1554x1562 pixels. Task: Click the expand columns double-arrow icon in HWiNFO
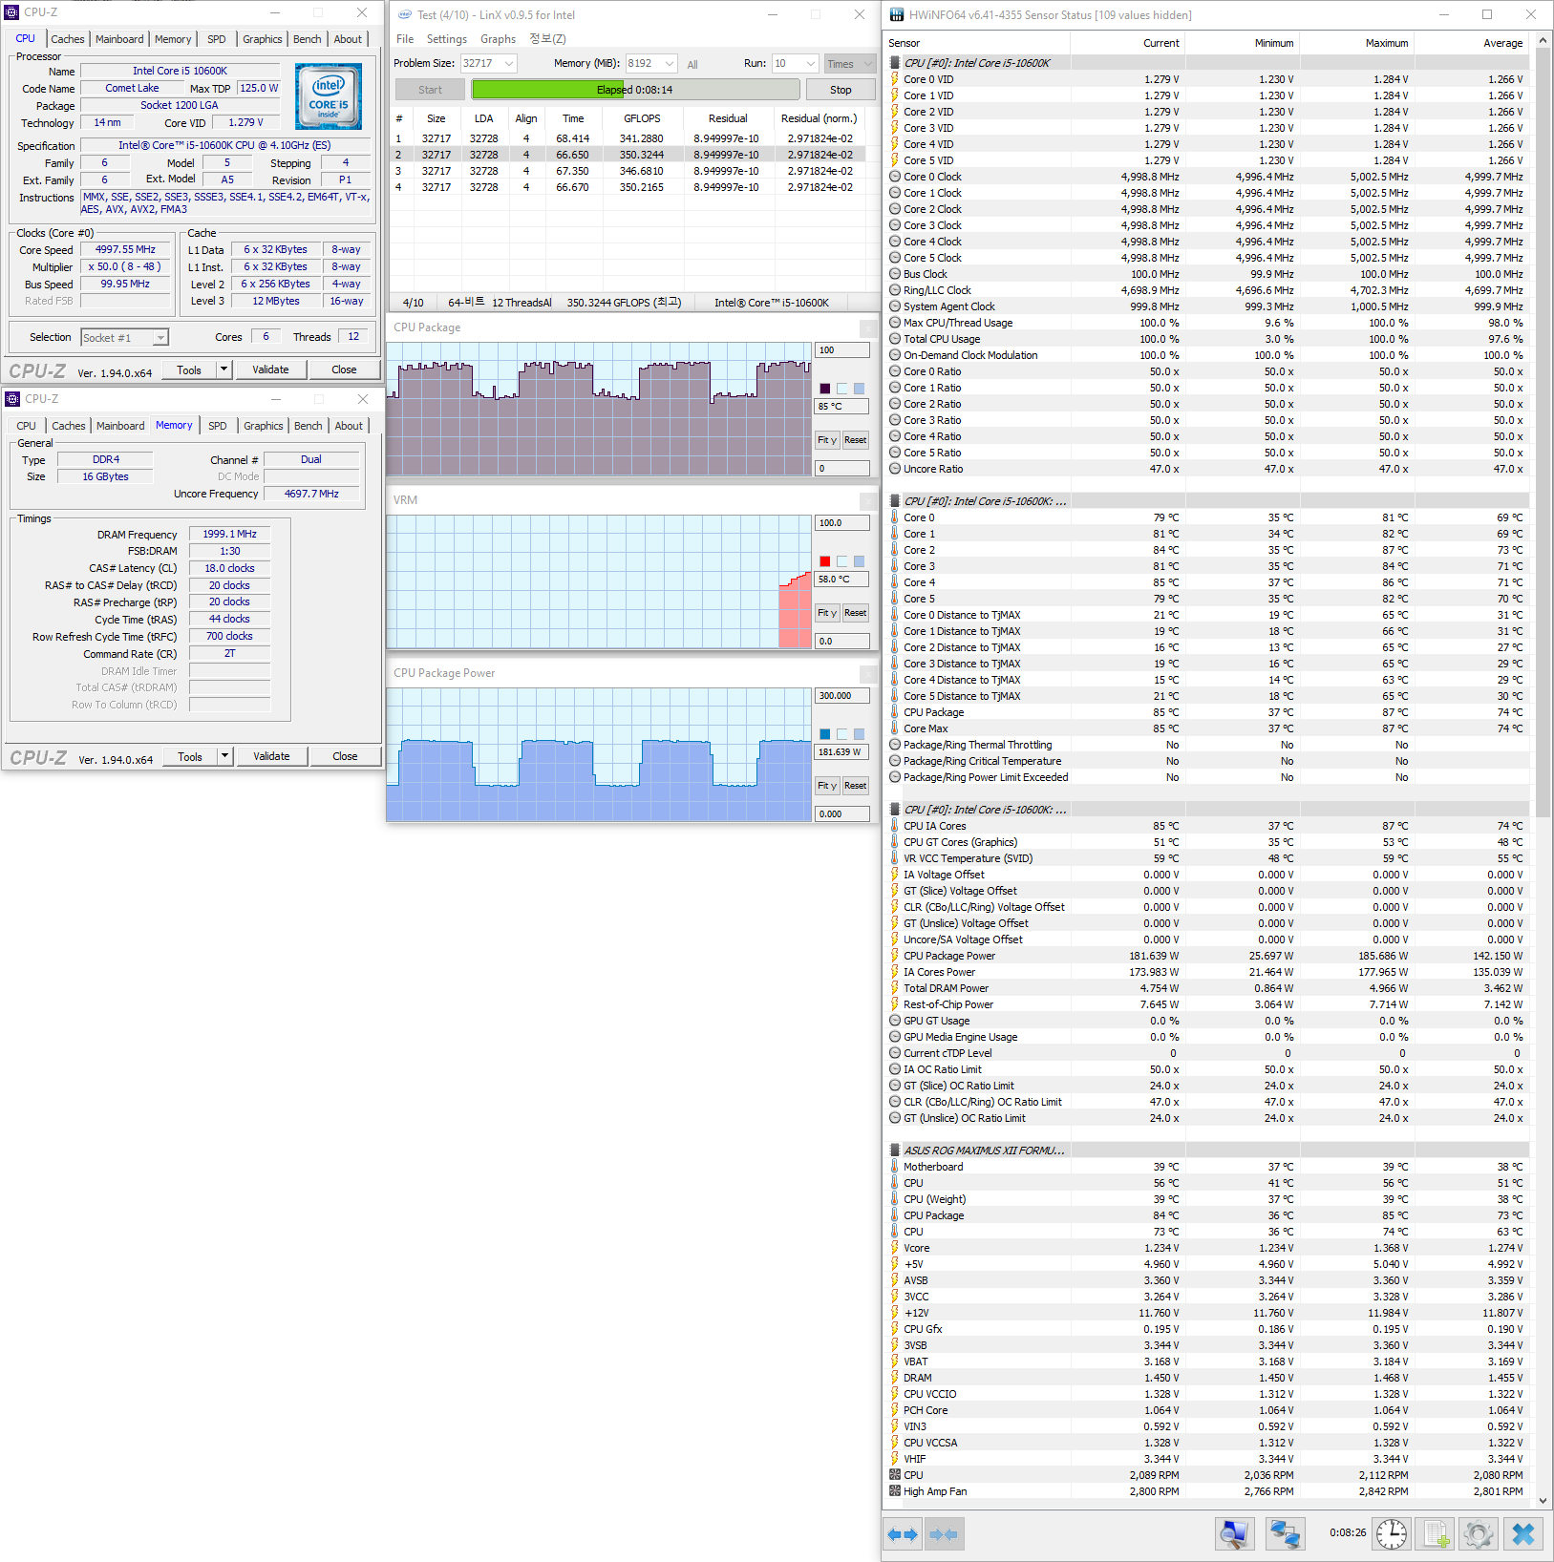(903, 1534)
